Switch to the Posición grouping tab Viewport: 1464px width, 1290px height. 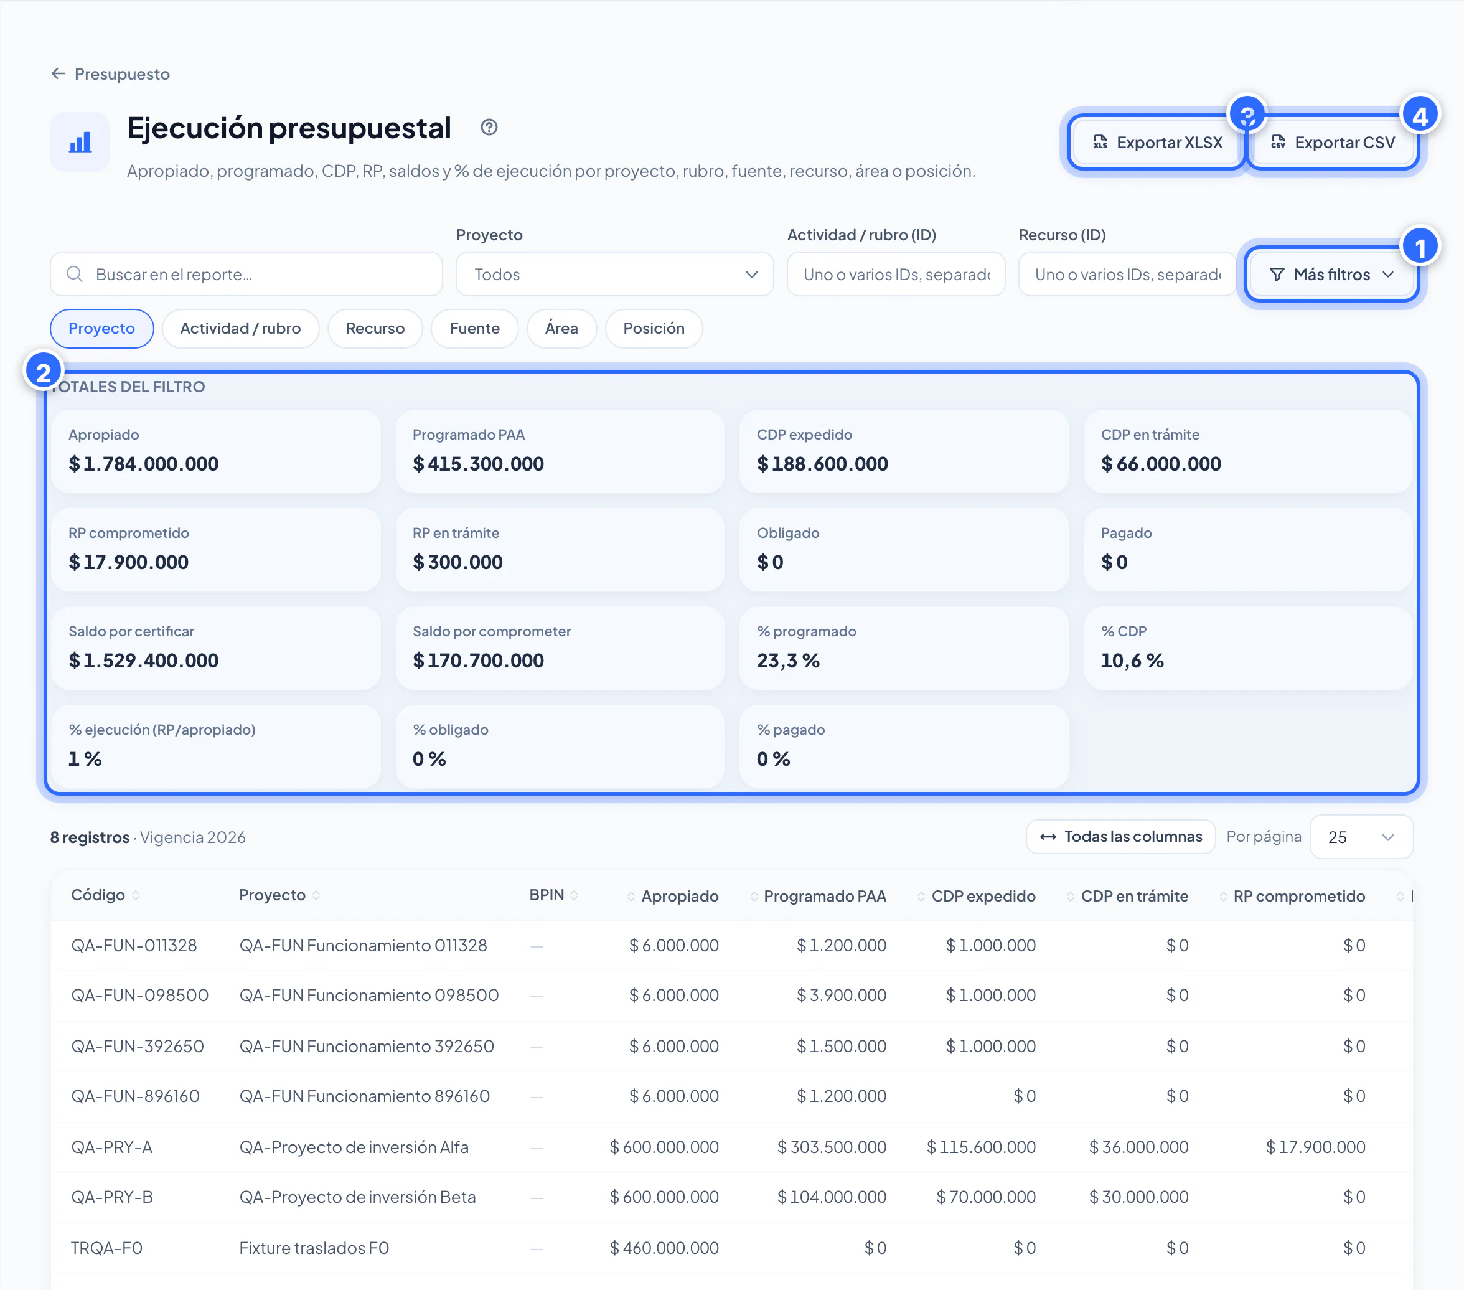pos(654,328)
